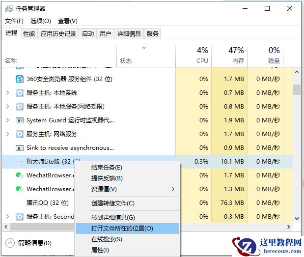
Task: Select the 进程 tab
Action: [11, 33]
